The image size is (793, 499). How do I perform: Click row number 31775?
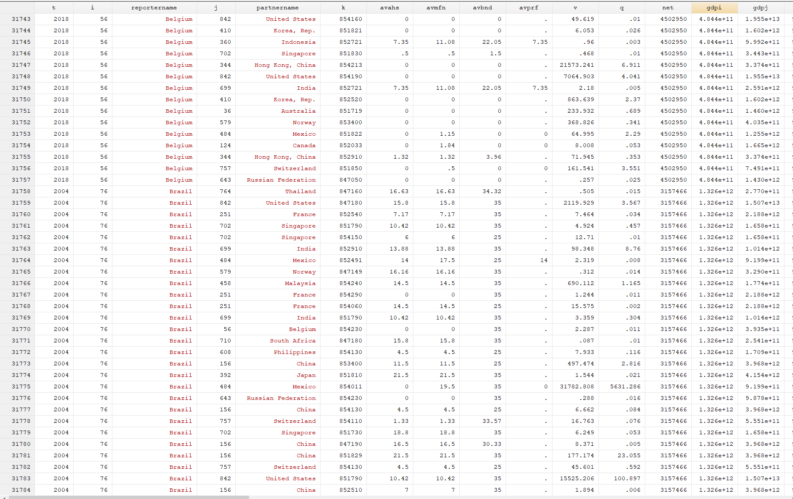click(x=21, y=387)
